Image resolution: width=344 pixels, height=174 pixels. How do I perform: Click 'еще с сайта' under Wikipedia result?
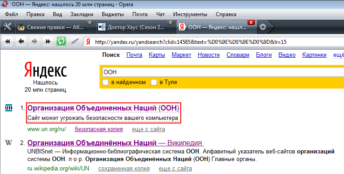(x=175, y=169)
